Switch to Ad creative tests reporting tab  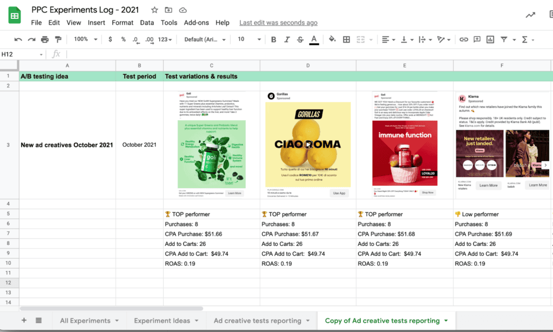[261, 321]
